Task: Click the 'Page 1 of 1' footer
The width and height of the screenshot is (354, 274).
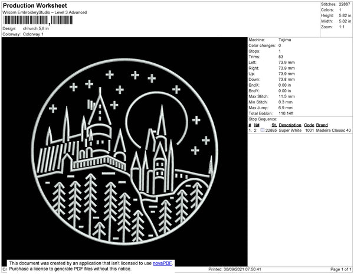Action: [x=340, y=269]
